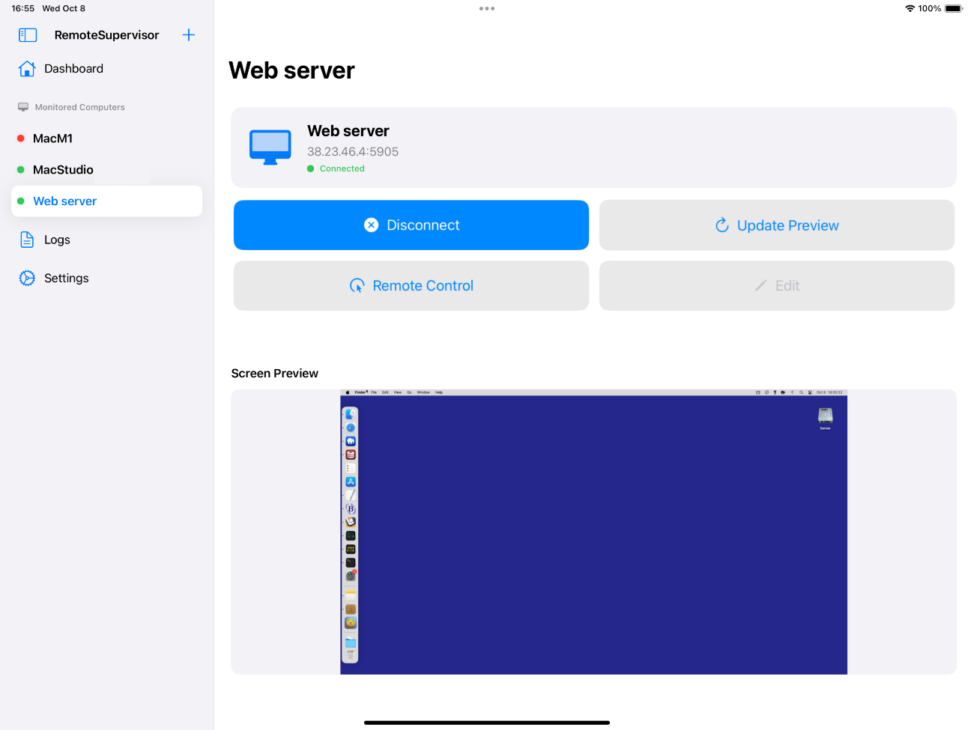Tap the plus icon to add computer
This screenshot has width=974, height=730.
[189, 35]
